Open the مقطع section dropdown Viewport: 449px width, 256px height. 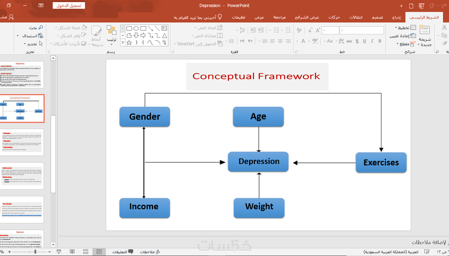pos(406,44)
